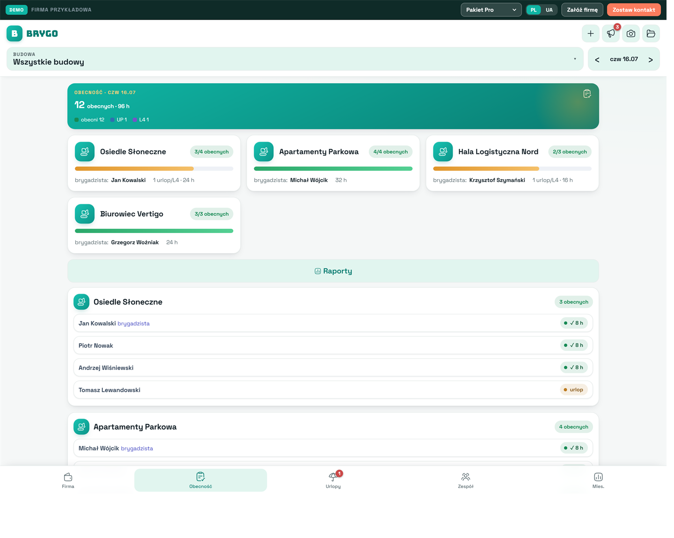Switch language to UA
674x538 pixels.
tap(549, 10)
